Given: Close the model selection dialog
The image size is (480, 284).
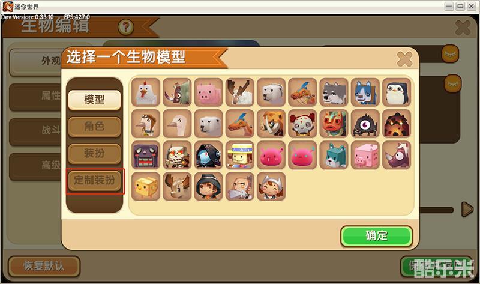Looking at the screenshot, I should pos(404,59).
